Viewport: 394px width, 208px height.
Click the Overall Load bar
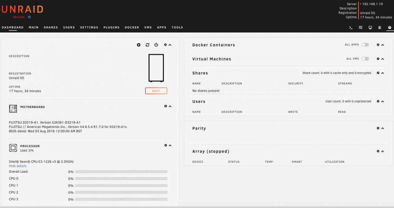click(x=121, y=172)
